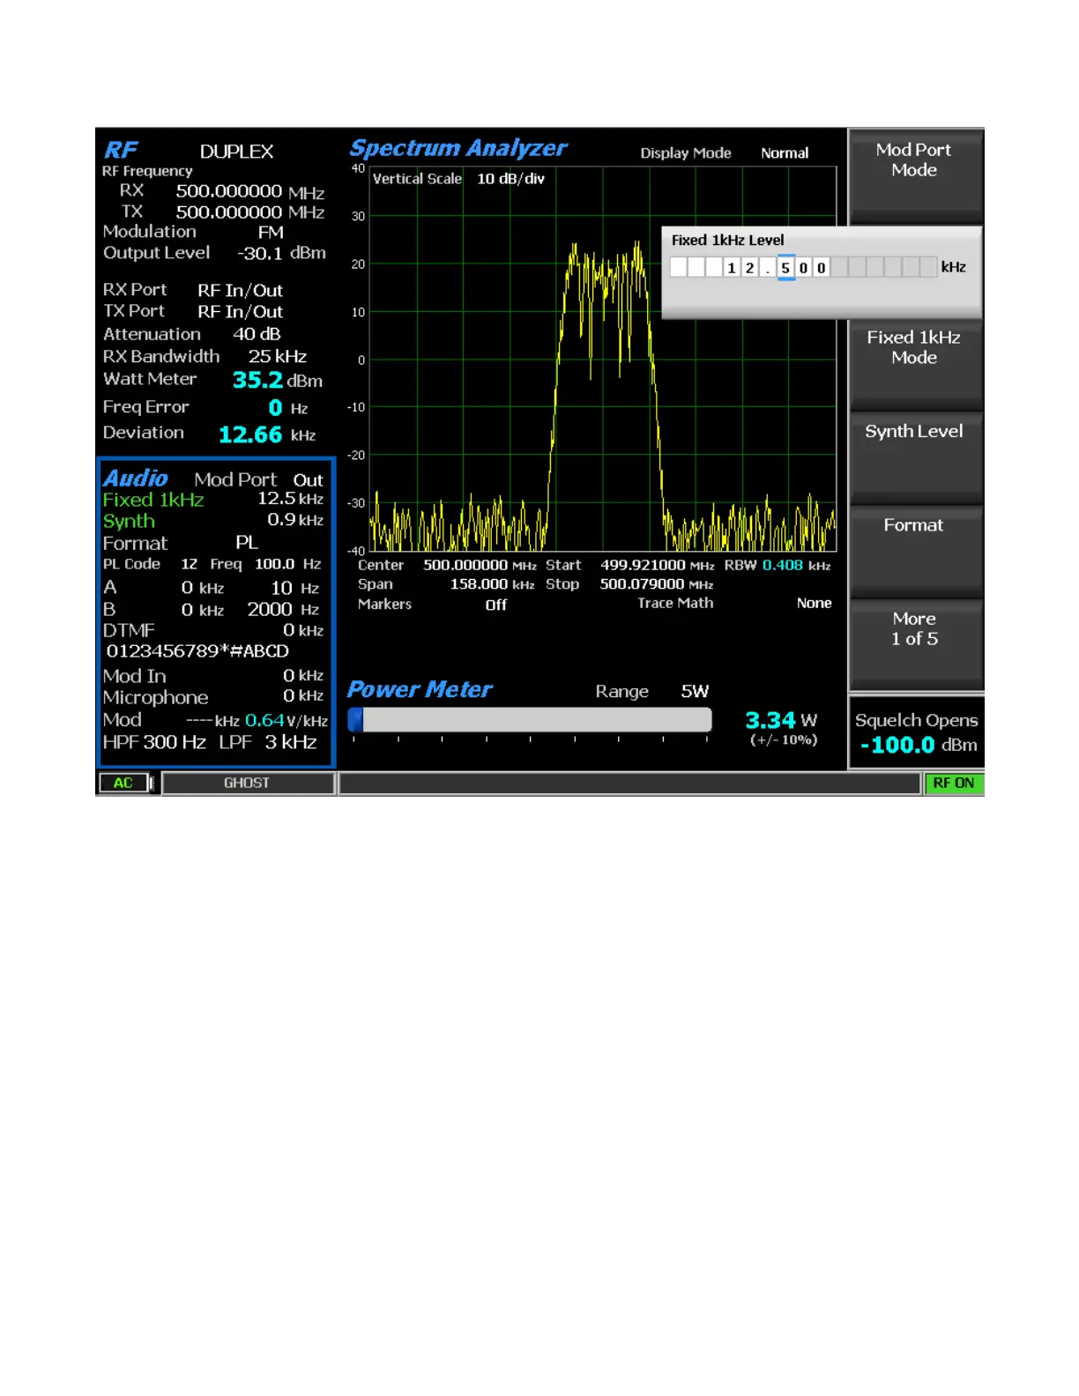Toggle the RF ON indicator
Viewport: 1079px width, 1396px height.
[x=953, y=783]
